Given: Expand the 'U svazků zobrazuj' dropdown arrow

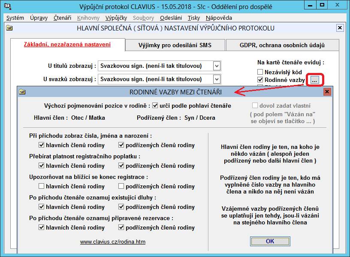Looking at the screenshot, I should click(217, 79).
